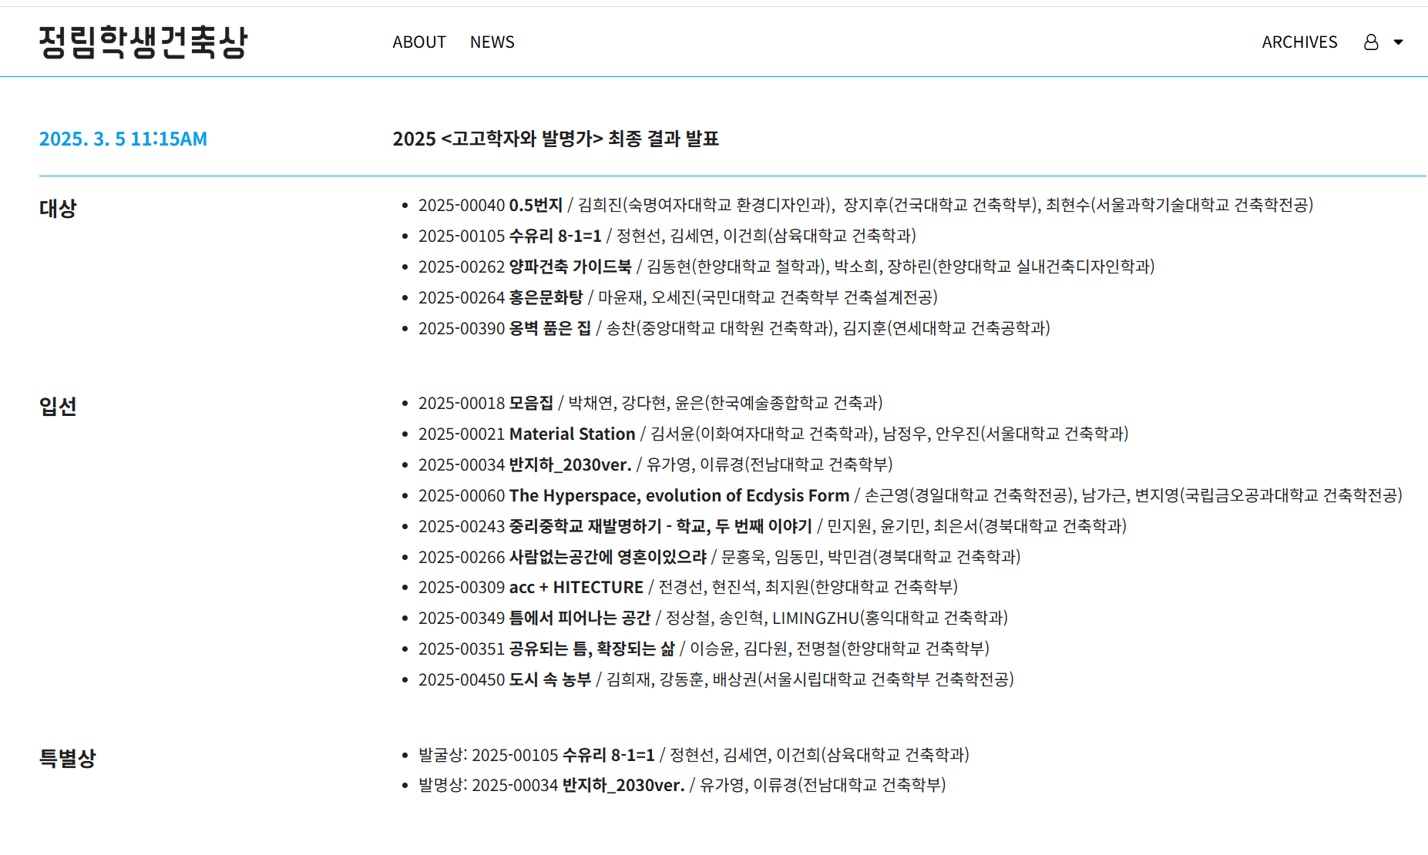The image size is (1428, 855).
Task: Select the 사람없는공간에 영혼이있으랴 entry
Action: point(720,557)
